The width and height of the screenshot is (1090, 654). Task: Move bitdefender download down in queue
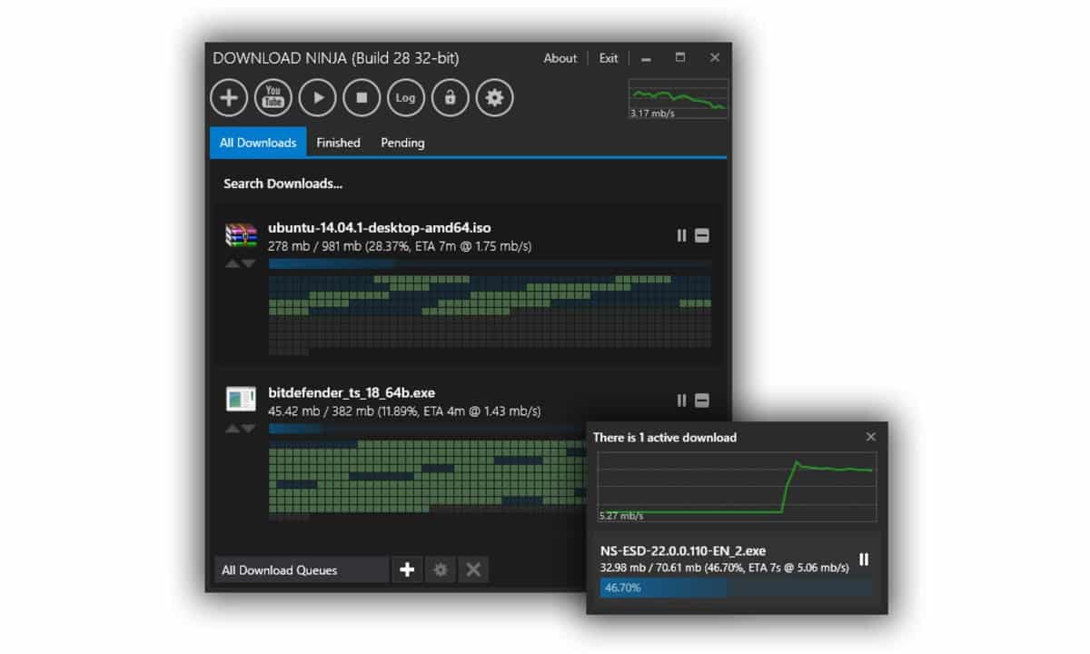(x=249, y=428)
